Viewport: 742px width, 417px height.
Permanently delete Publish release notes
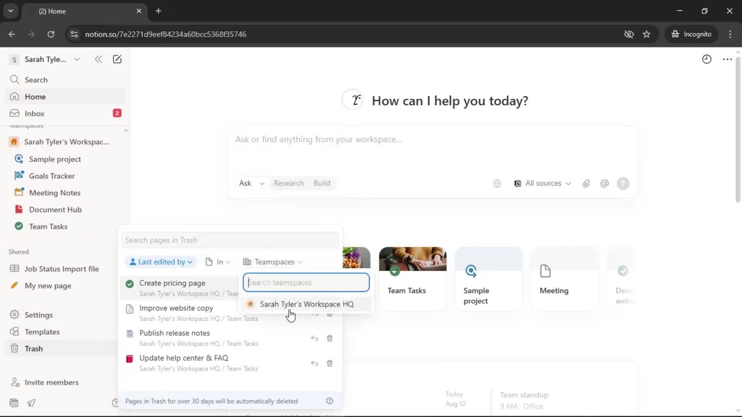click(330, 338)
